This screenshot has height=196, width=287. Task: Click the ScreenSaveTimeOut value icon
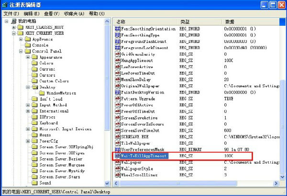coord(118,130)
